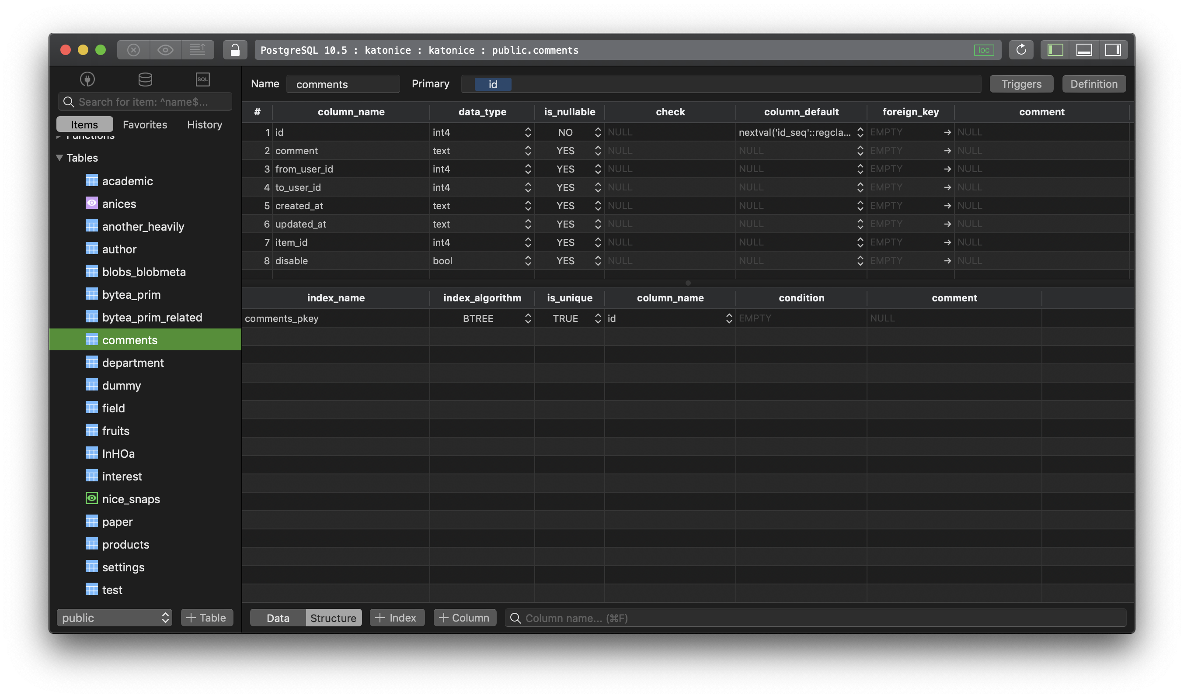The height and width of the screenshot is (698, 1184).
Task: Open the public schema dropdown
Action: coord(114,618)
